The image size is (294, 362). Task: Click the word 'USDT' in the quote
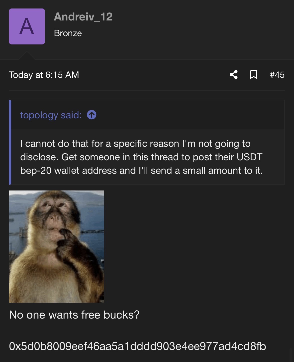[x=249, y=157]
